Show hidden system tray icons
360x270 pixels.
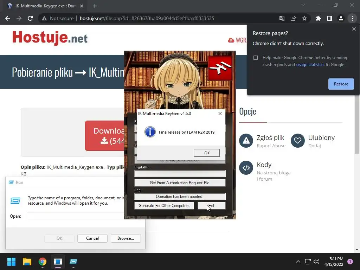click(298, 262)
